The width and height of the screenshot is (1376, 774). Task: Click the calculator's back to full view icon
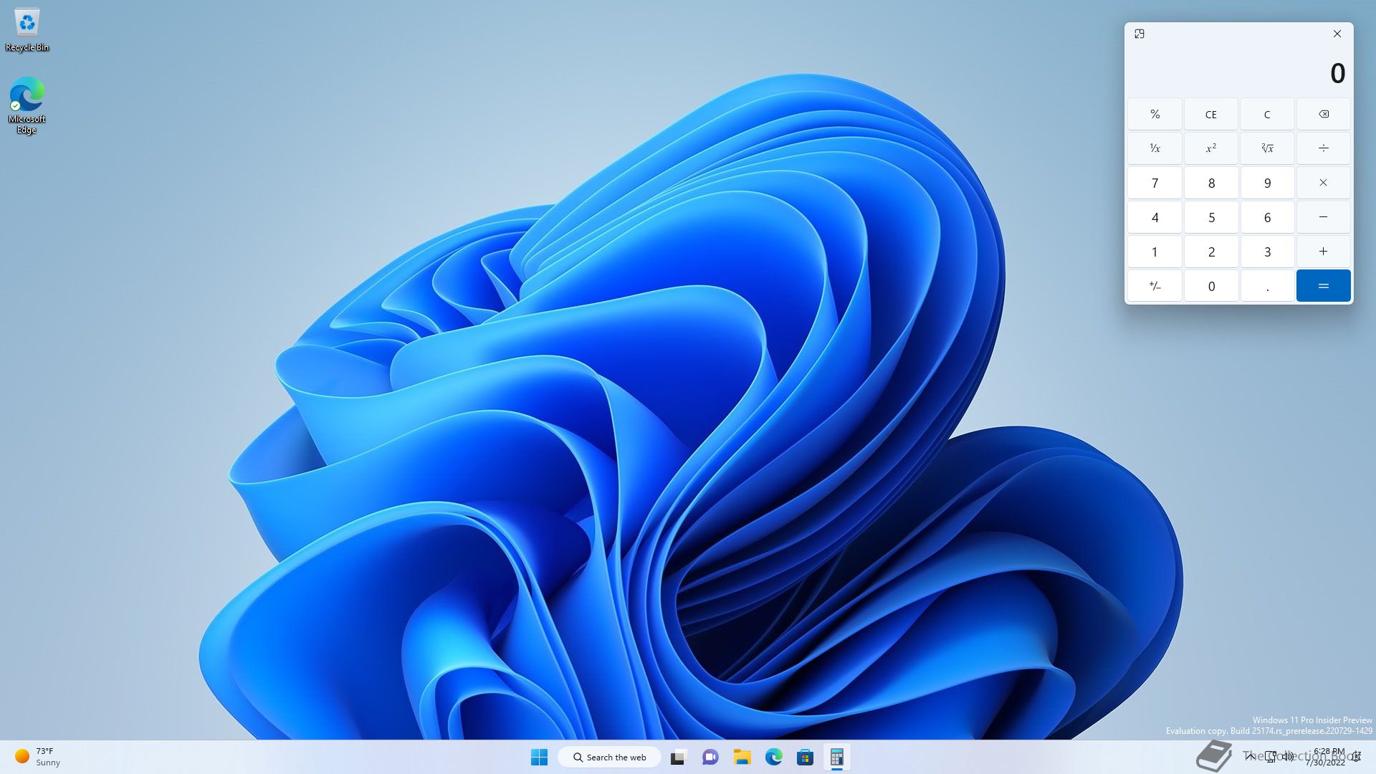point(1139,34)
